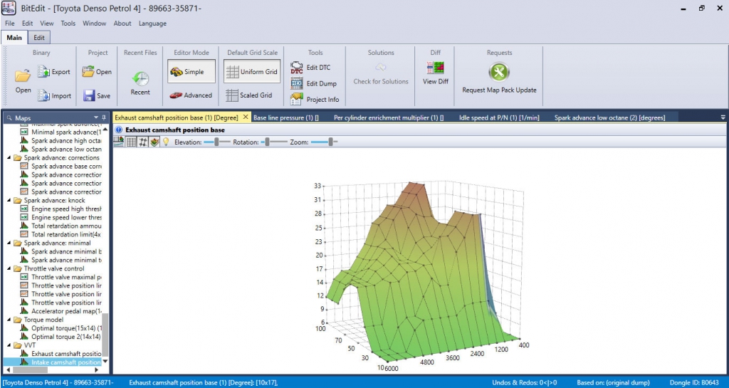
Task: Switch to Base line pressure tab
Action: [286, 117]
